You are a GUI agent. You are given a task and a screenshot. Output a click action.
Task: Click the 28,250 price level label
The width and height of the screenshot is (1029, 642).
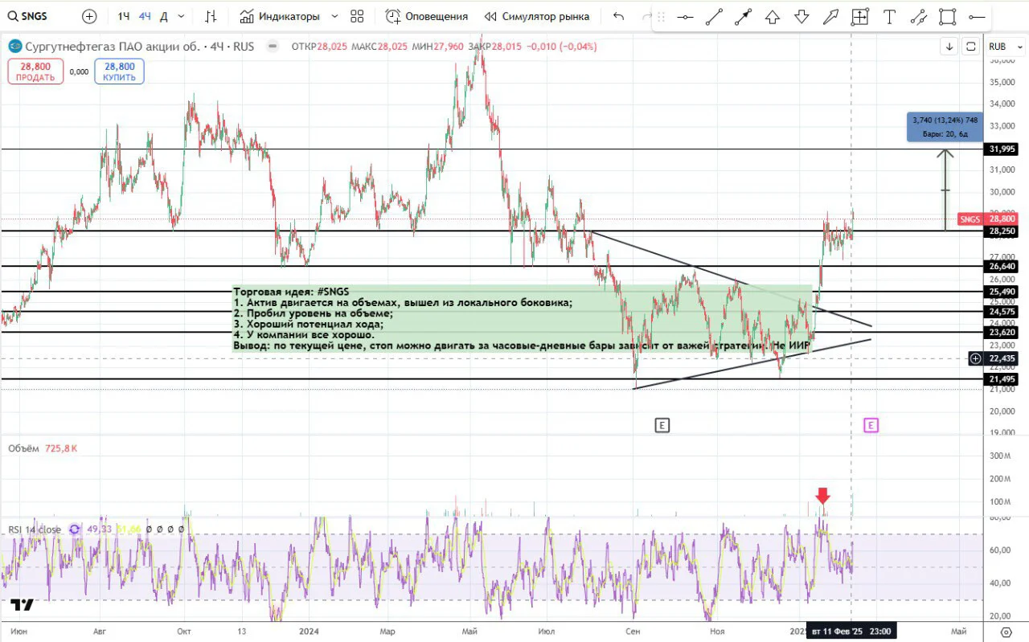click(1002, 231)
